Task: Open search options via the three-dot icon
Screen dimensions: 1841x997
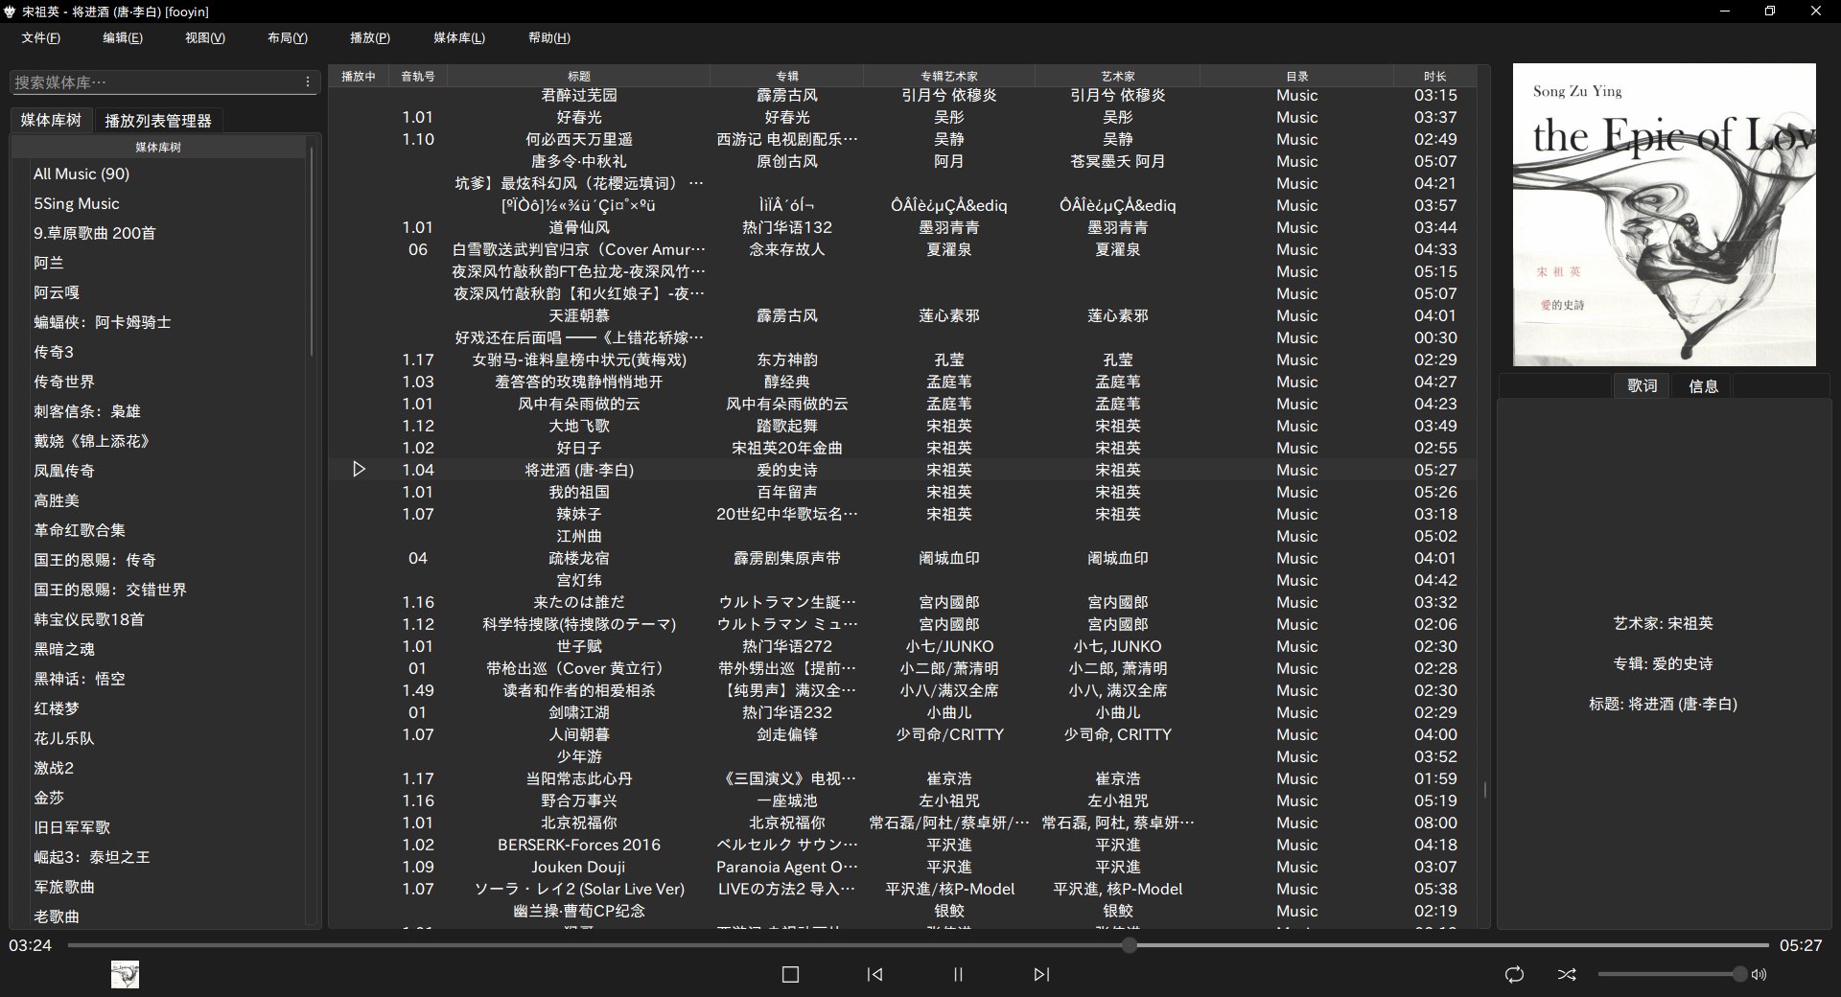Action: coord(309,81)
